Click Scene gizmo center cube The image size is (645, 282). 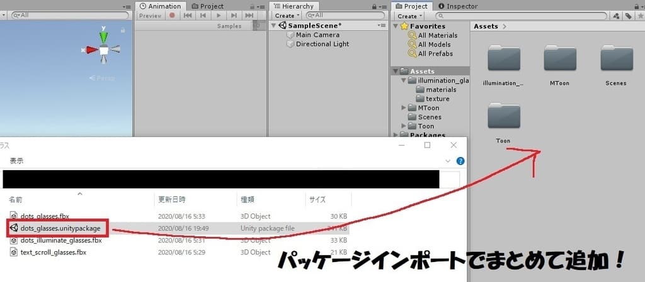[x=104, y=50]
